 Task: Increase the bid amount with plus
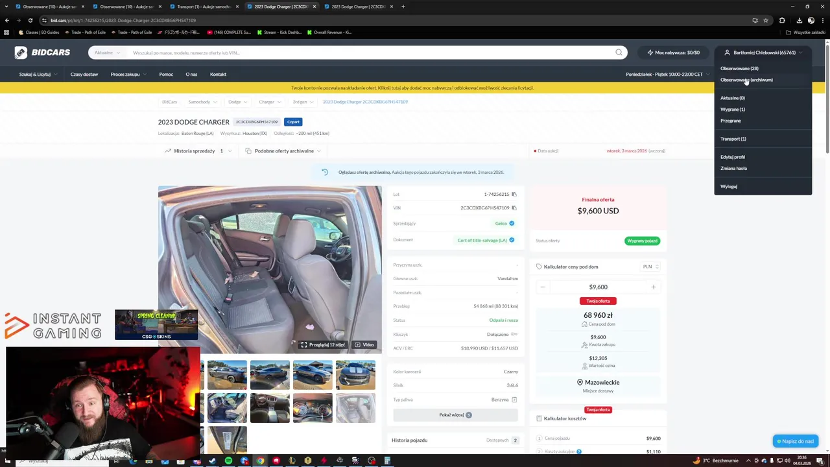(653, 287)
